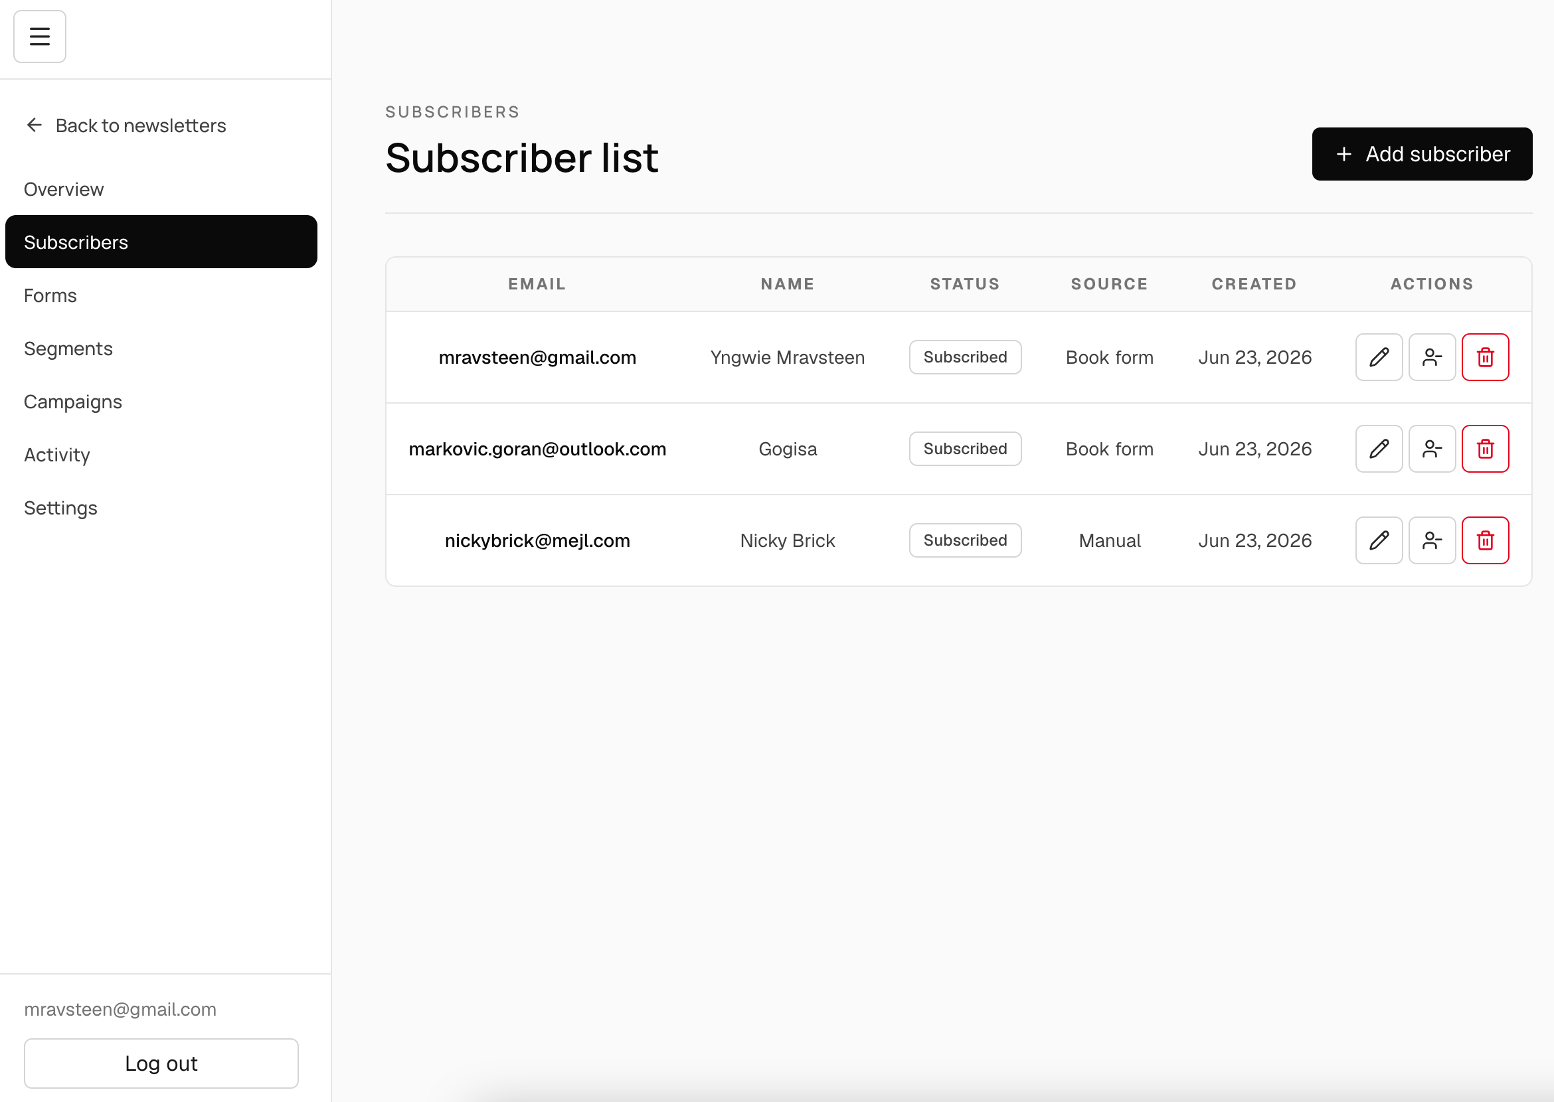This screenshot has height=1102, width=1554.
Task: Click email mravsteen@gmail.com in the table
Action: click(x=537, y=358)
